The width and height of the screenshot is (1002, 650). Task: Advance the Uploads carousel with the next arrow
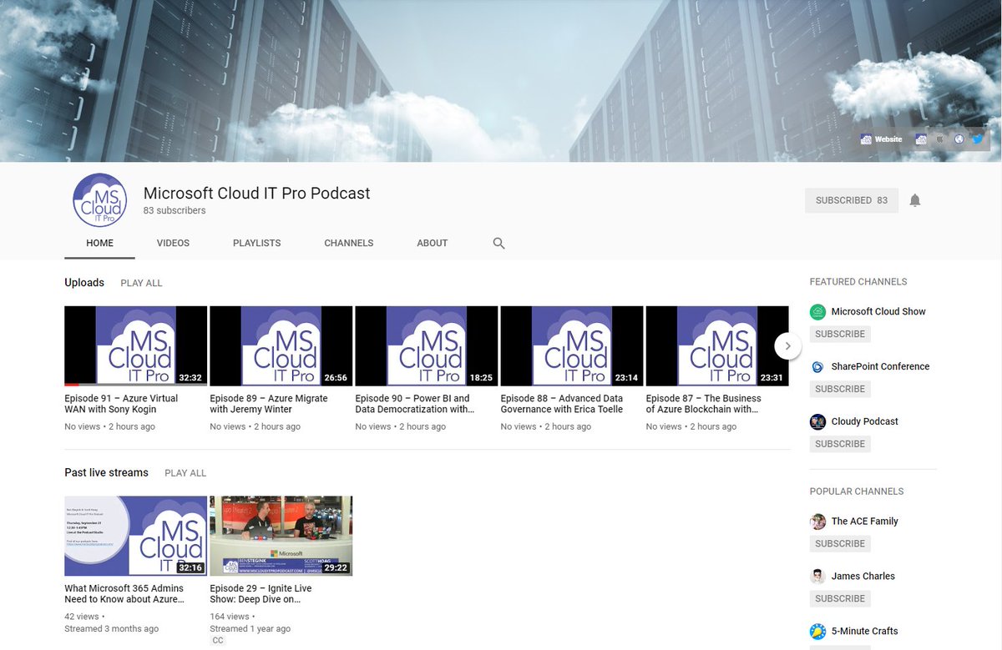787,345
